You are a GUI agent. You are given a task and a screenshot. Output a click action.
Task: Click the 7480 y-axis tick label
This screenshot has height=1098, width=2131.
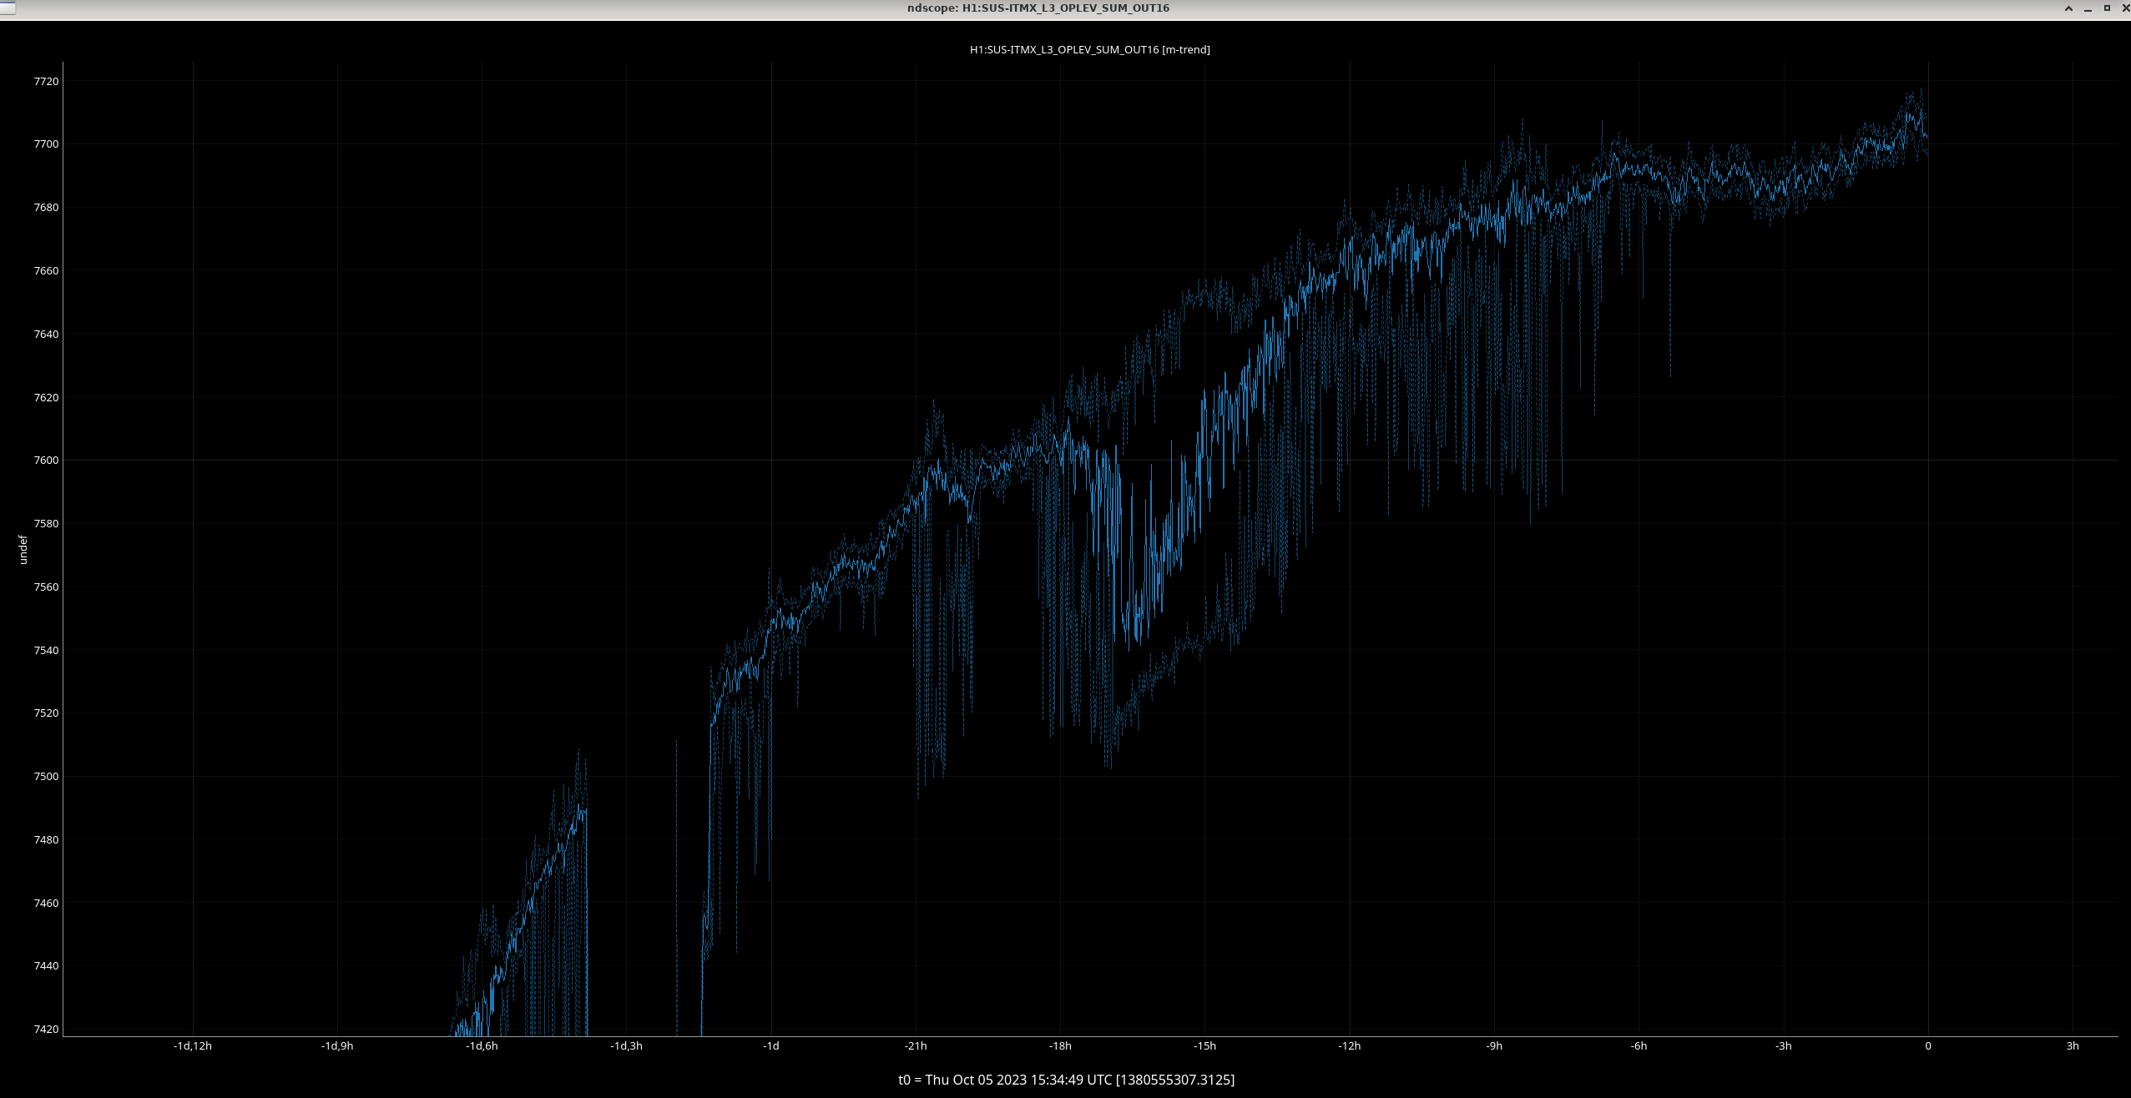tap(46, 840)
